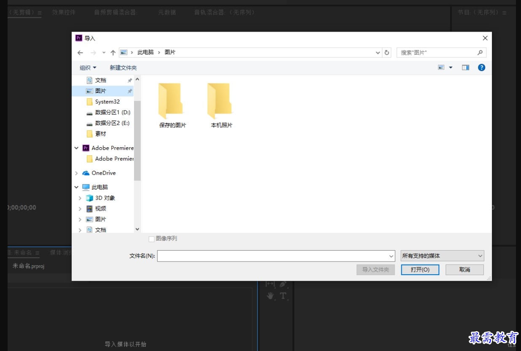Open the file name history dropdown
521x351 pixels.
click(x=392, y=256)
